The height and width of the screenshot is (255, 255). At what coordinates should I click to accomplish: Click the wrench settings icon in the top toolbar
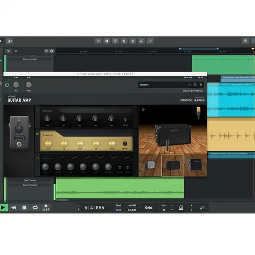pyautogui.click(x=150, y=41)
